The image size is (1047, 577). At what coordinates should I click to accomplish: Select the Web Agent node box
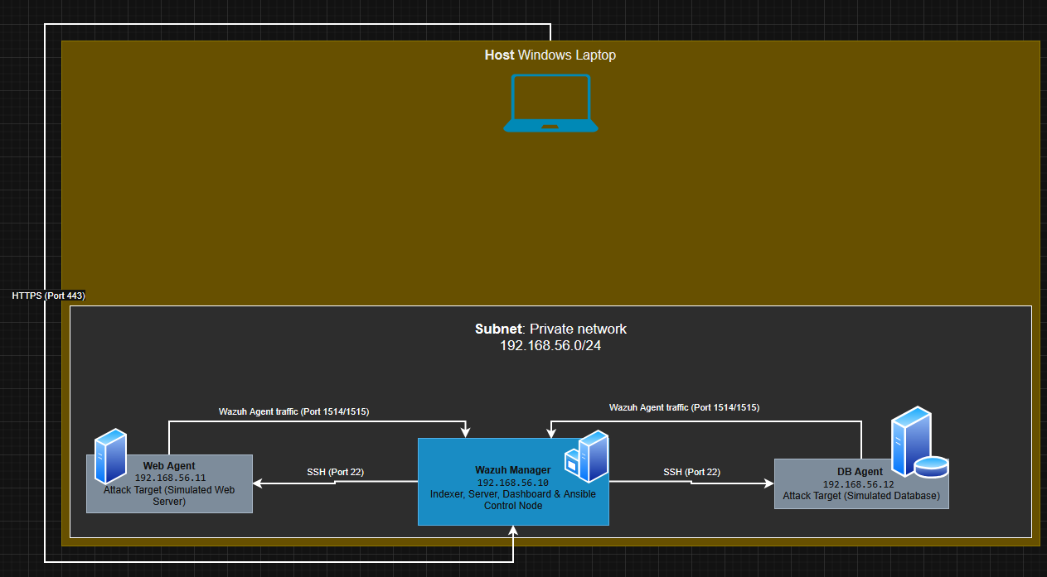click(169, 483)
